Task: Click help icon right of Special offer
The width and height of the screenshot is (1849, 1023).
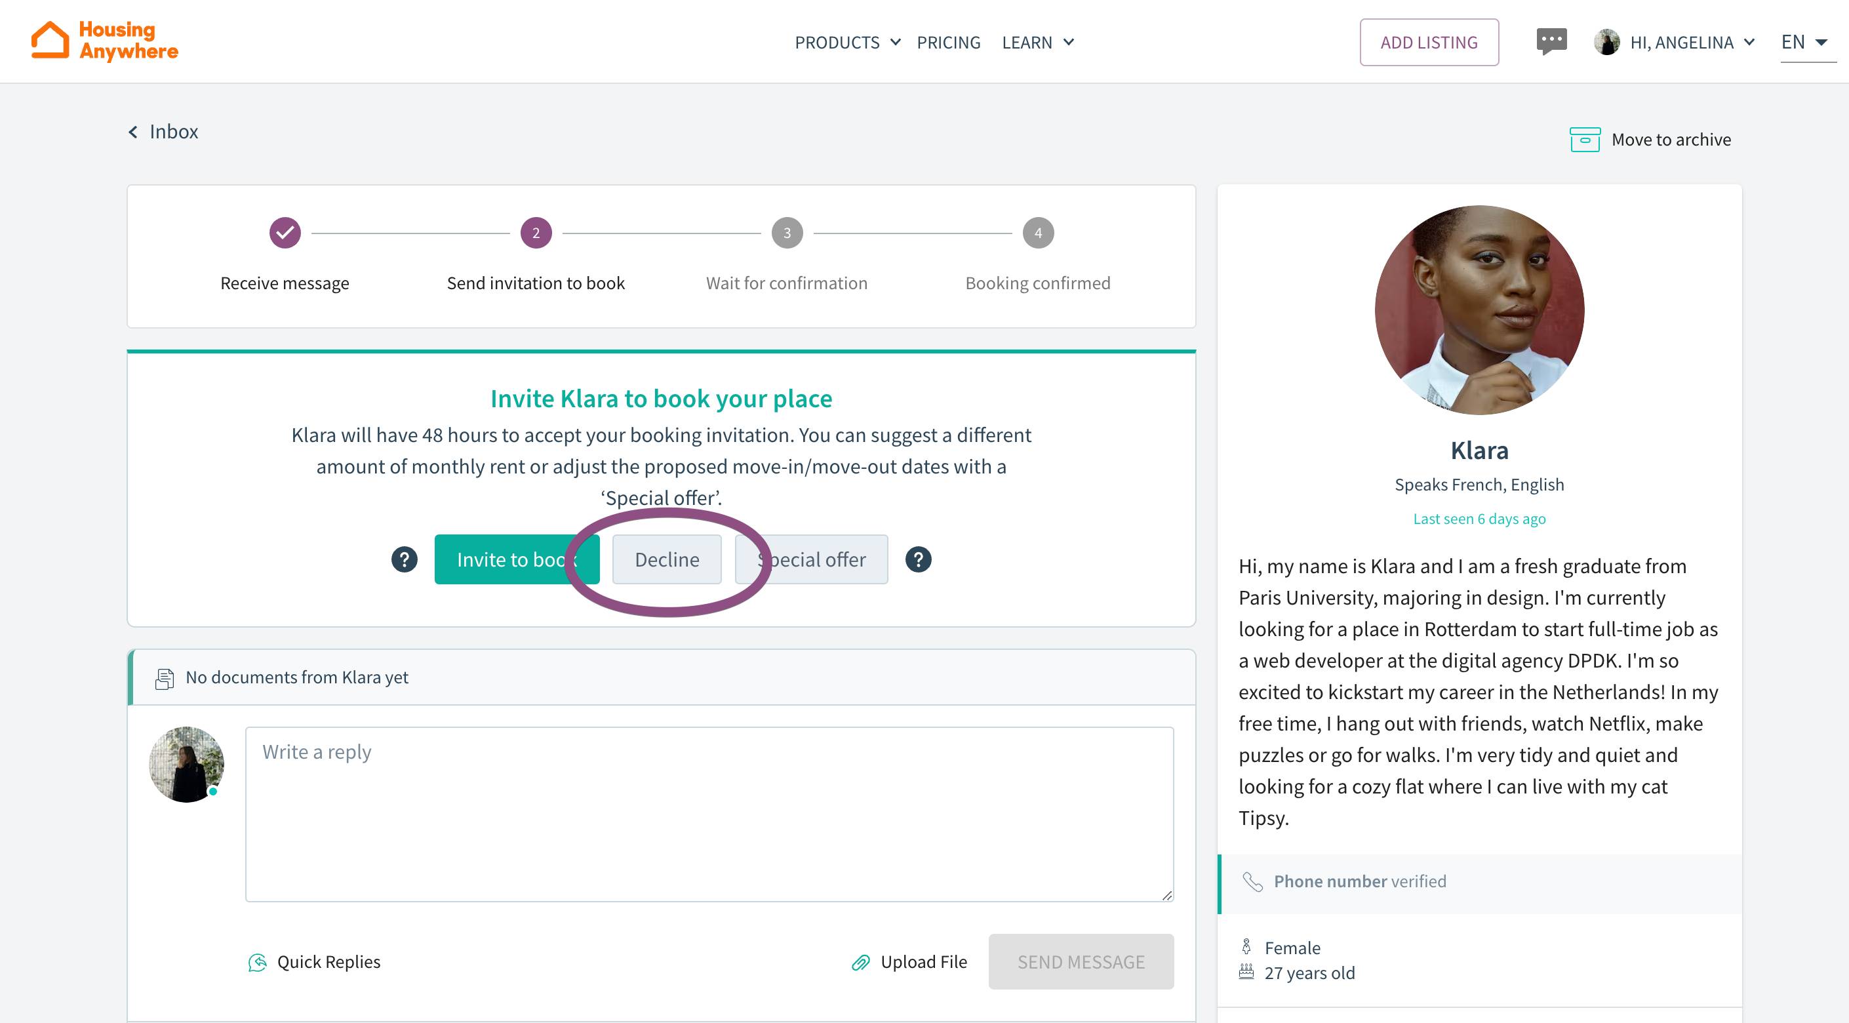Action: [x=918, y=559]
